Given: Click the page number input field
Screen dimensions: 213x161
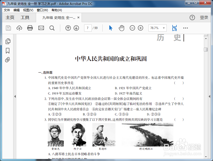Looking at the screenshot, I should tap(88, 28).
